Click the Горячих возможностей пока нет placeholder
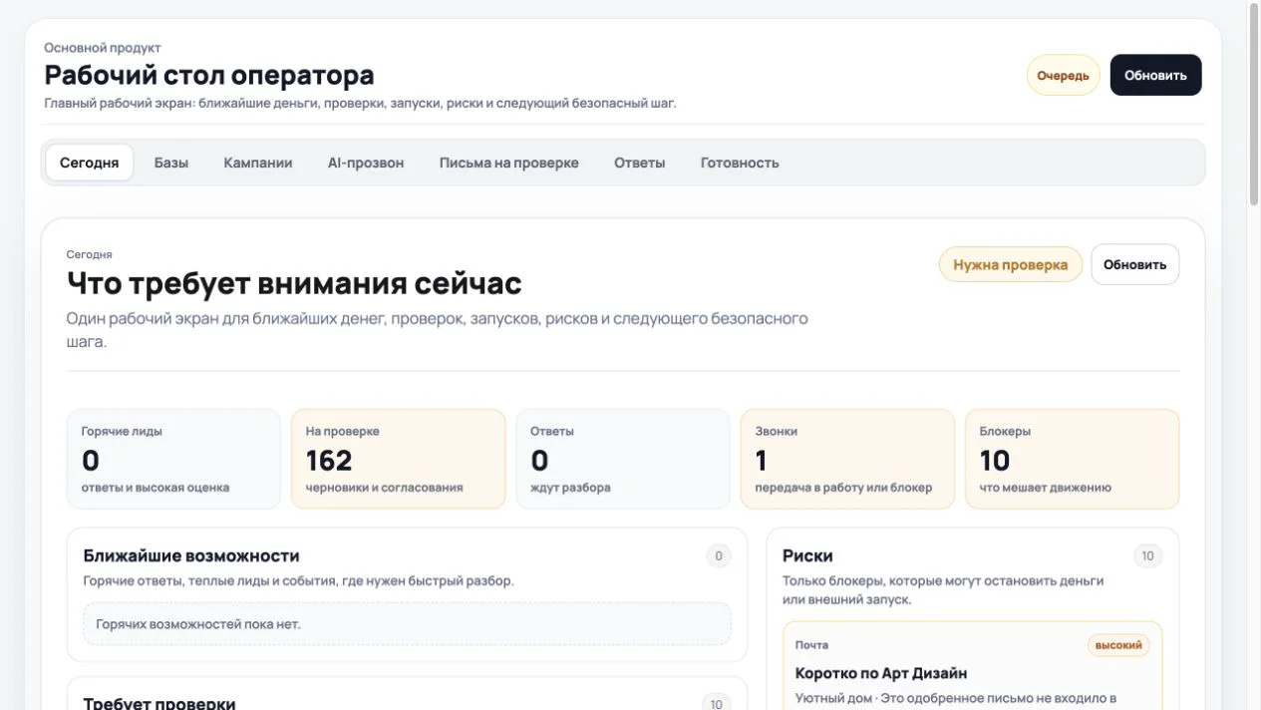Image resolution: width=1261 pixels, height=710 pixels. coord(407,624)
